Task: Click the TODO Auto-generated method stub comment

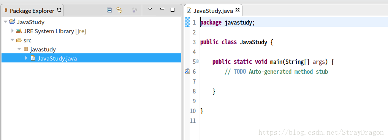Action: [x=276, y=72]
